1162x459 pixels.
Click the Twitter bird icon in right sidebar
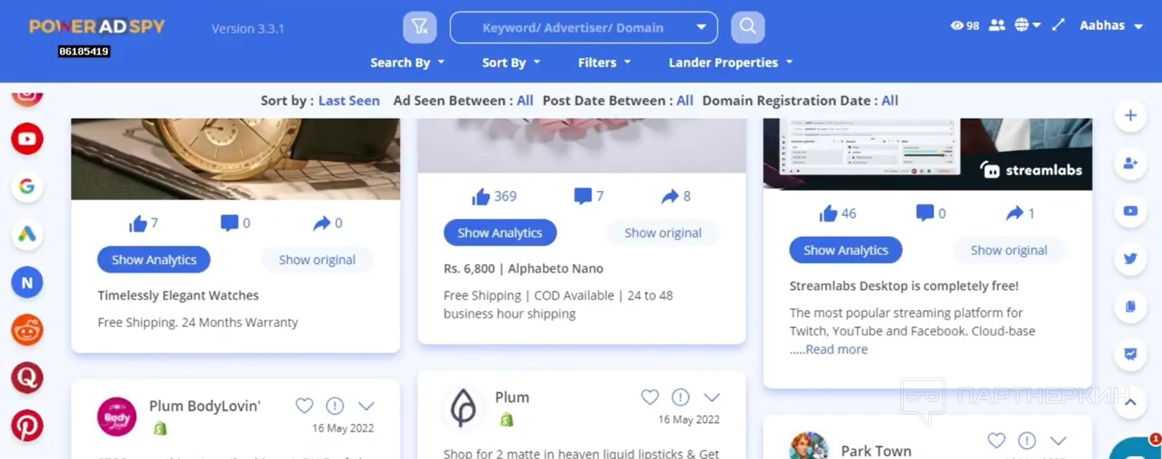coord(1131,259)
